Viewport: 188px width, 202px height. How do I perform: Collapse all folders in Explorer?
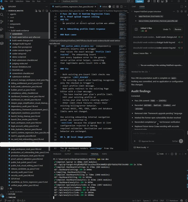point(47,11)
